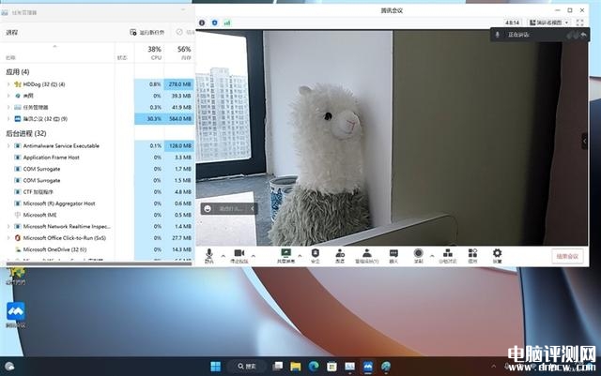Select the Microsoft (R) Aggregator Host process
Viewport: 601px width, 376px height.
click(98, 203)
